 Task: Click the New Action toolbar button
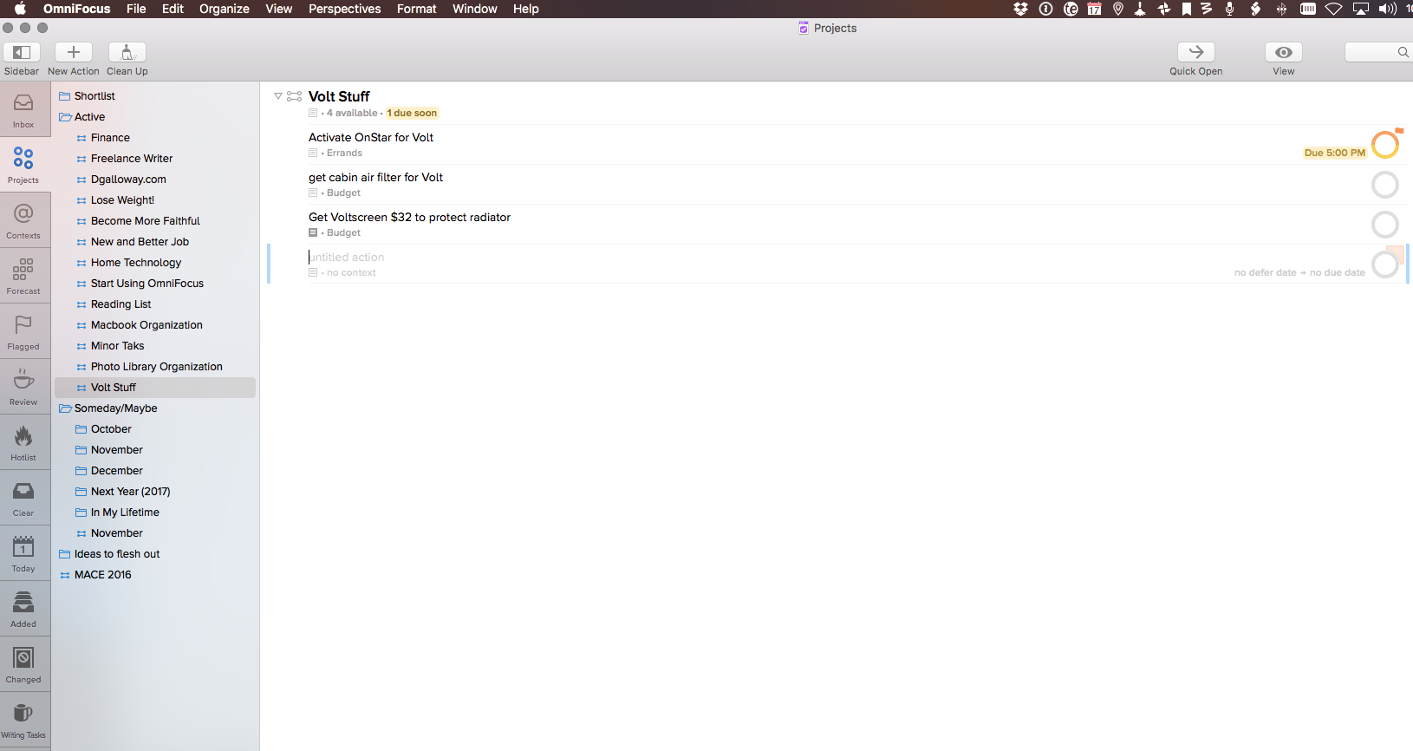coord(74,52)
